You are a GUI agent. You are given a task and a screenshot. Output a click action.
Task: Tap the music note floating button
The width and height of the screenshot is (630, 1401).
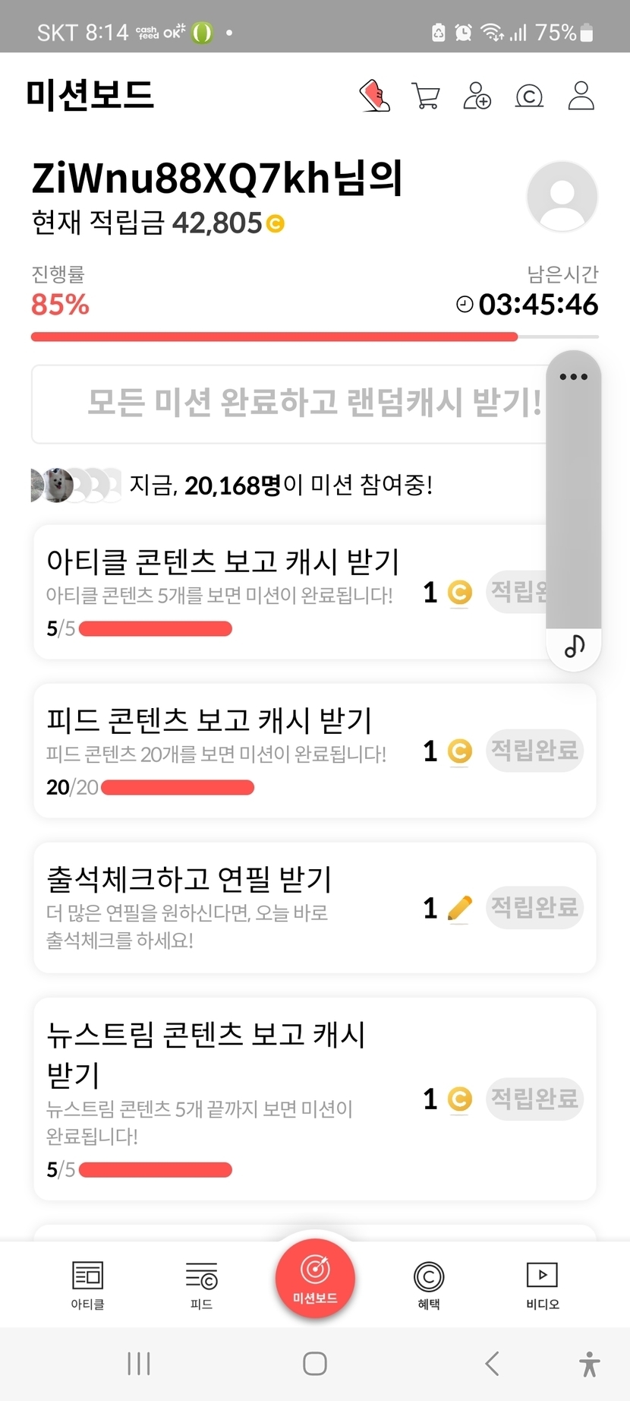pyautogui.click(x=574, y=647)
